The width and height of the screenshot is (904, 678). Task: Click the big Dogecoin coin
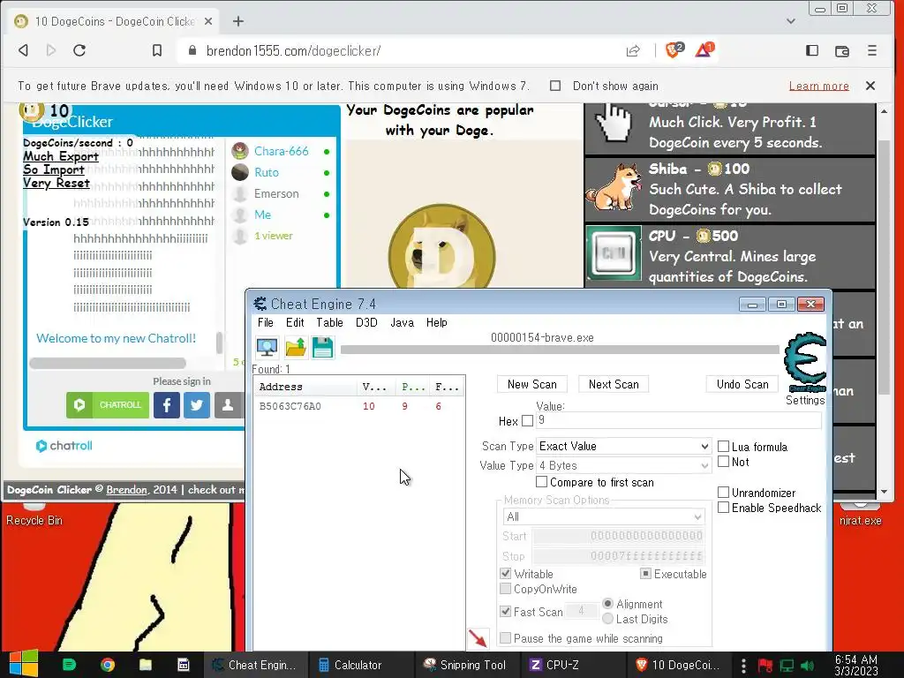click(x=441, y=248)
